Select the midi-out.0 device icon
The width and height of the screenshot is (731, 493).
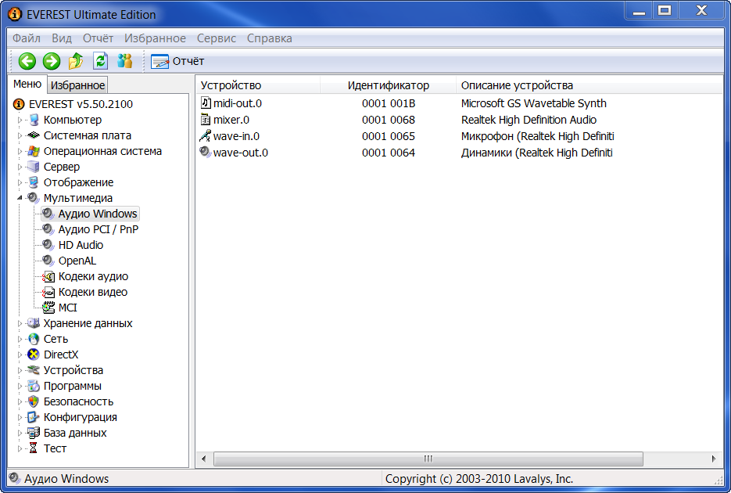[206, 103]
